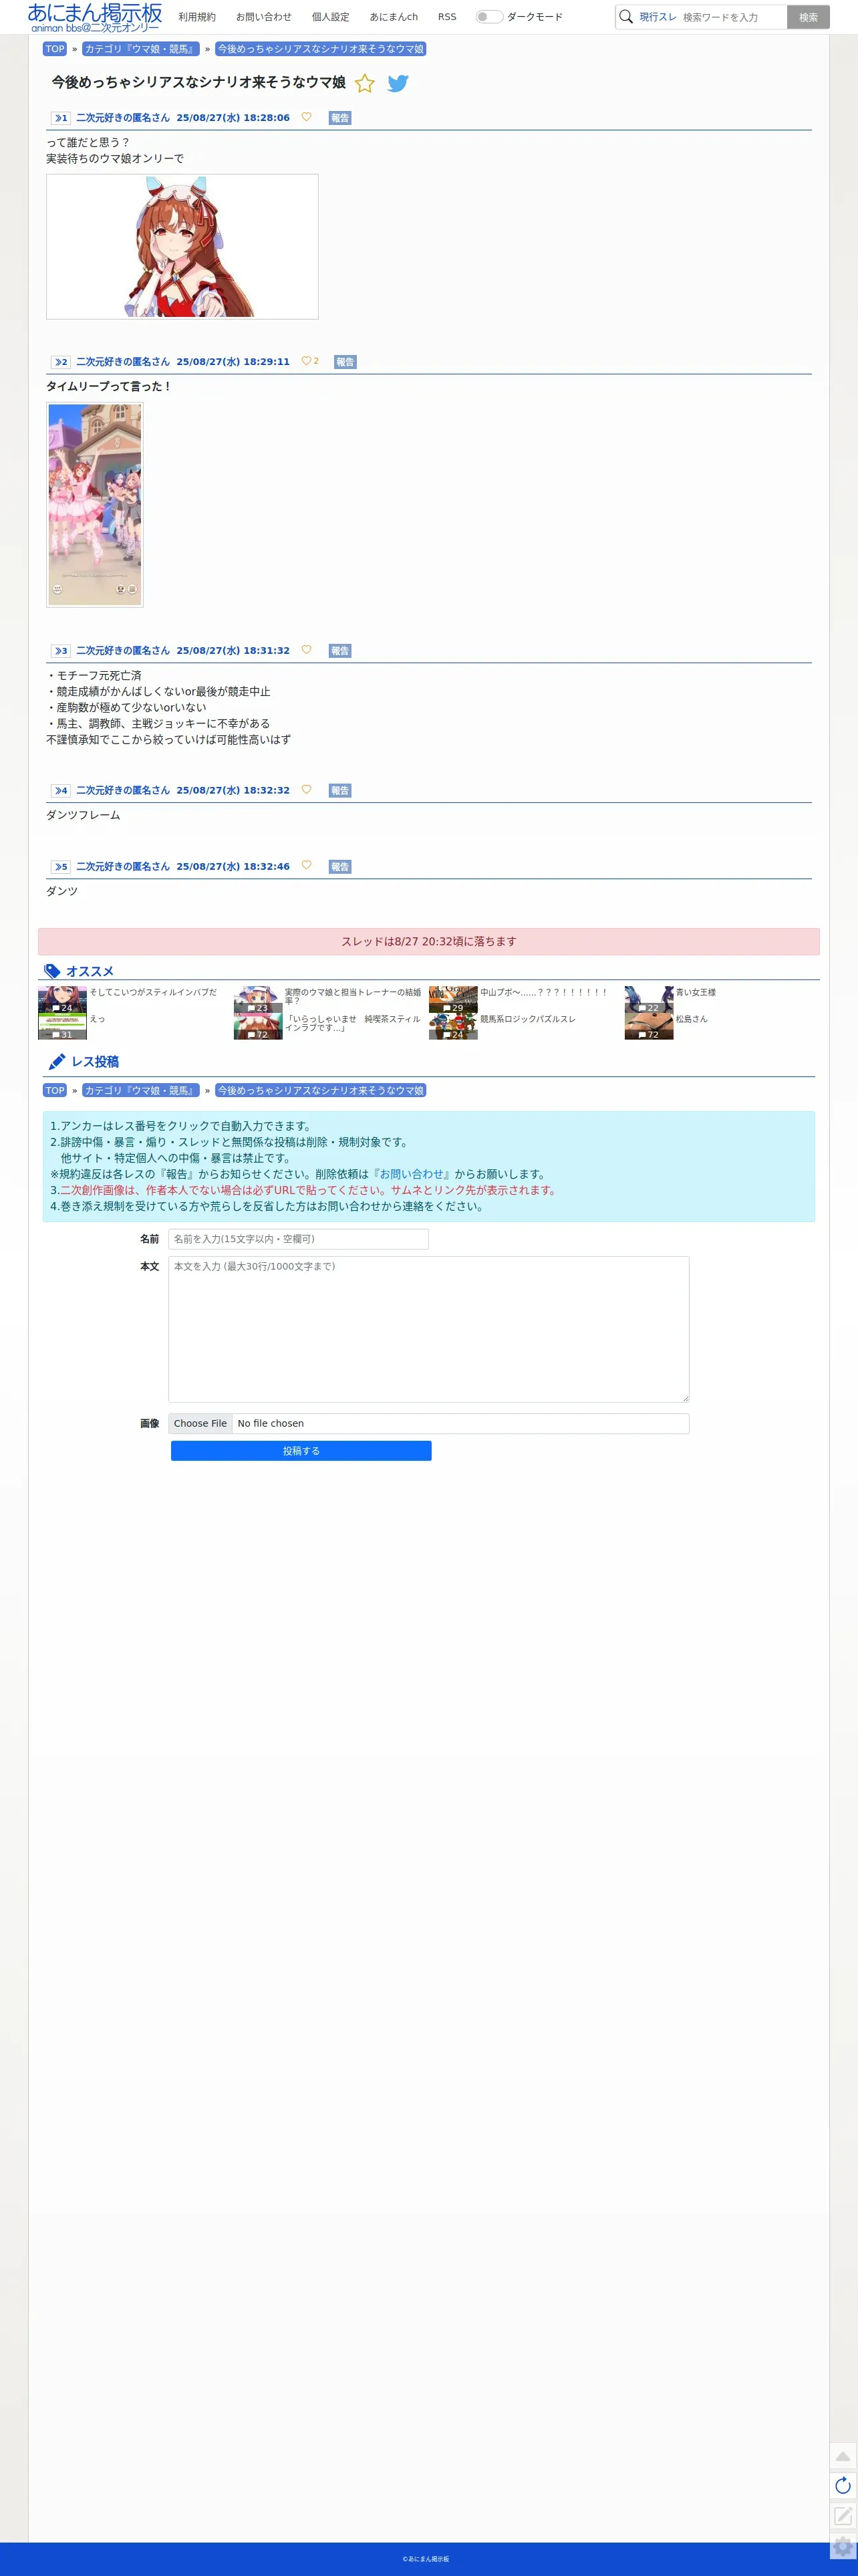Like post 1 with its heart icon

click(306, 117)
